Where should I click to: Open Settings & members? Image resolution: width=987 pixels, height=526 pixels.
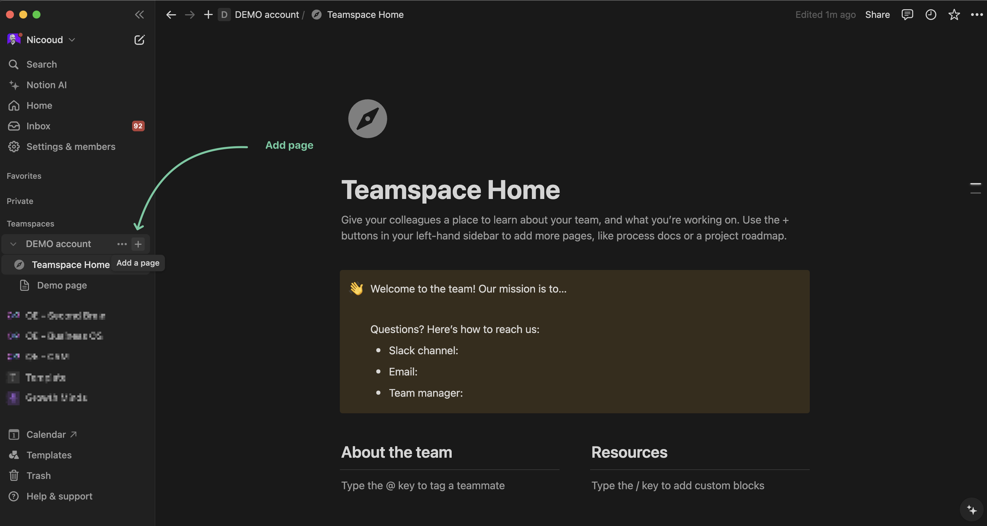pyautogui.click(x=71, y=147)
